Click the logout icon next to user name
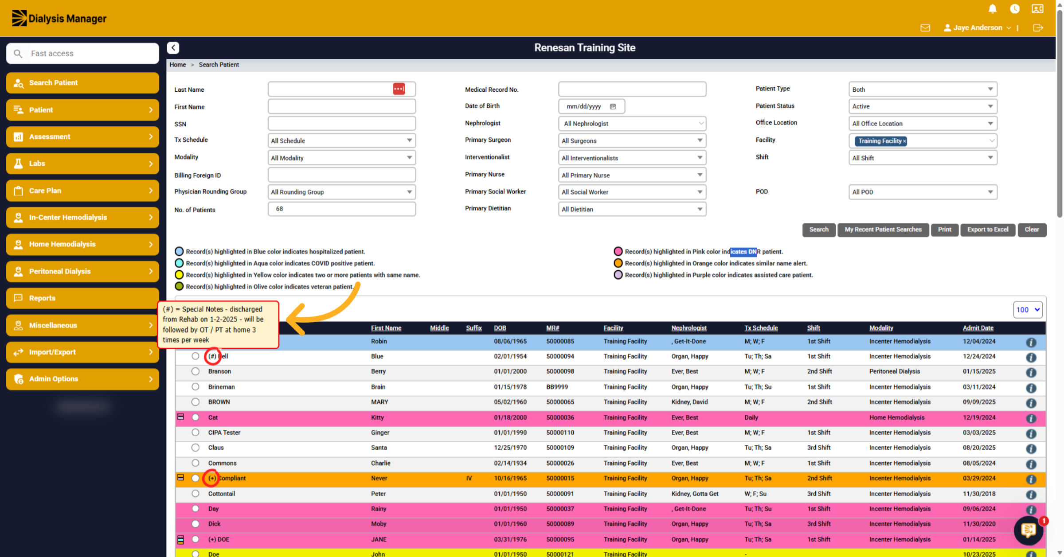This screenshot has height=557, width=1064. (x=1038, y=28)
